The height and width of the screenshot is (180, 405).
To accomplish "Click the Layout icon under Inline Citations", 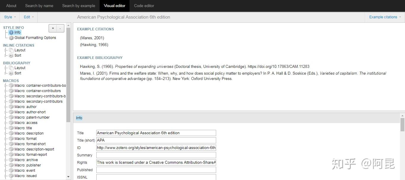I will [x=11, y=50].
